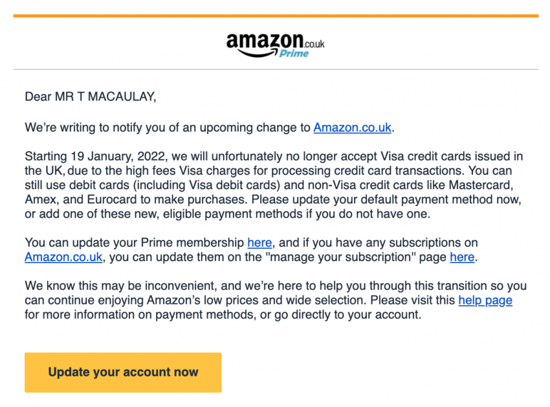Click the .co.uk suffix in the logo
Screen dimensions: 550x407
click(314, 43)
